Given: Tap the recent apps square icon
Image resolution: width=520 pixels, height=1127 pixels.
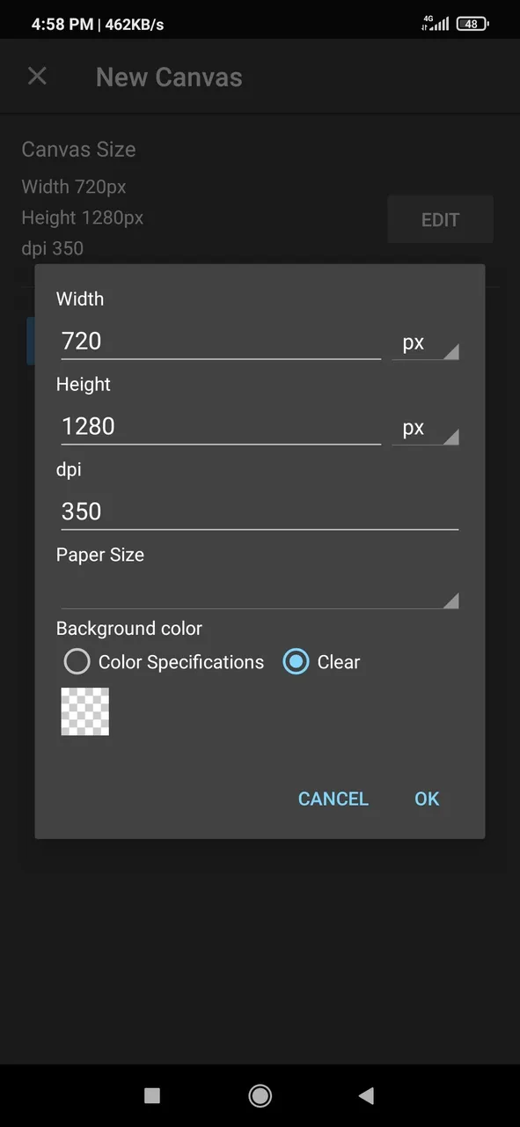Looking at the screenshot, I should point(152,1095).
